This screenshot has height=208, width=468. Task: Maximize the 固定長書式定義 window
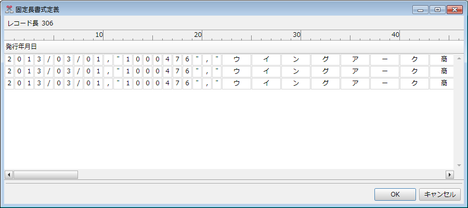click(437, 10)
